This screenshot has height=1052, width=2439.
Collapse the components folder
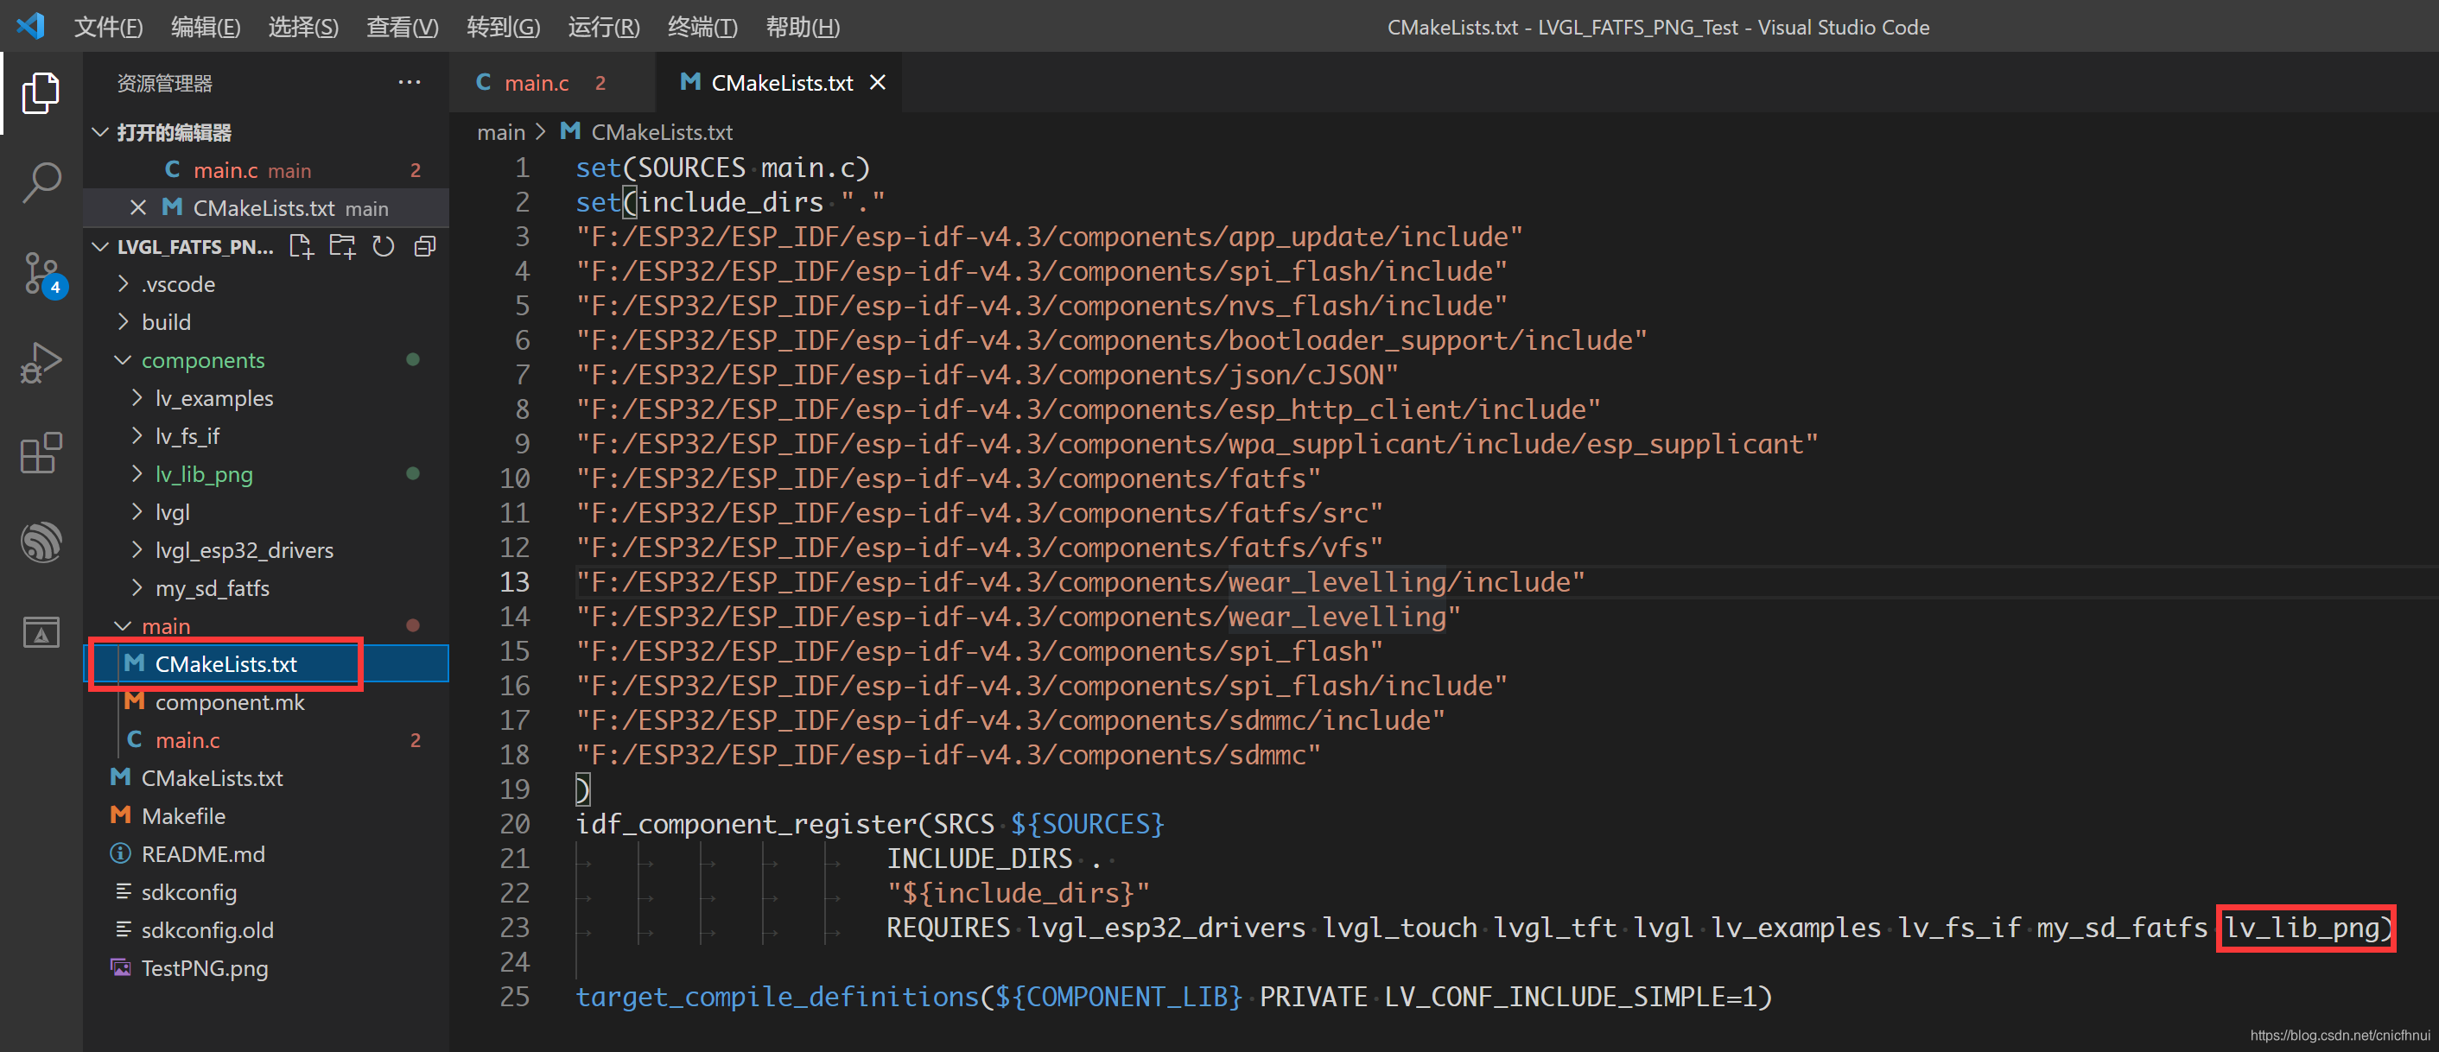(x=122, y=360)
